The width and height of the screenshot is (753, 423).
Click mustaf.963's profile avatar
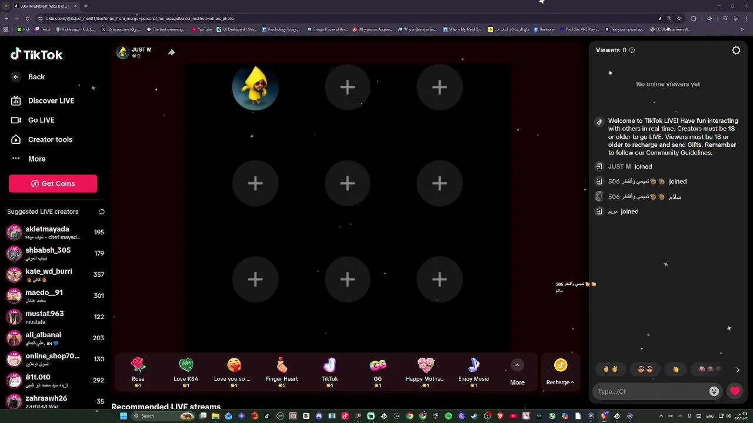pos(14,317)
